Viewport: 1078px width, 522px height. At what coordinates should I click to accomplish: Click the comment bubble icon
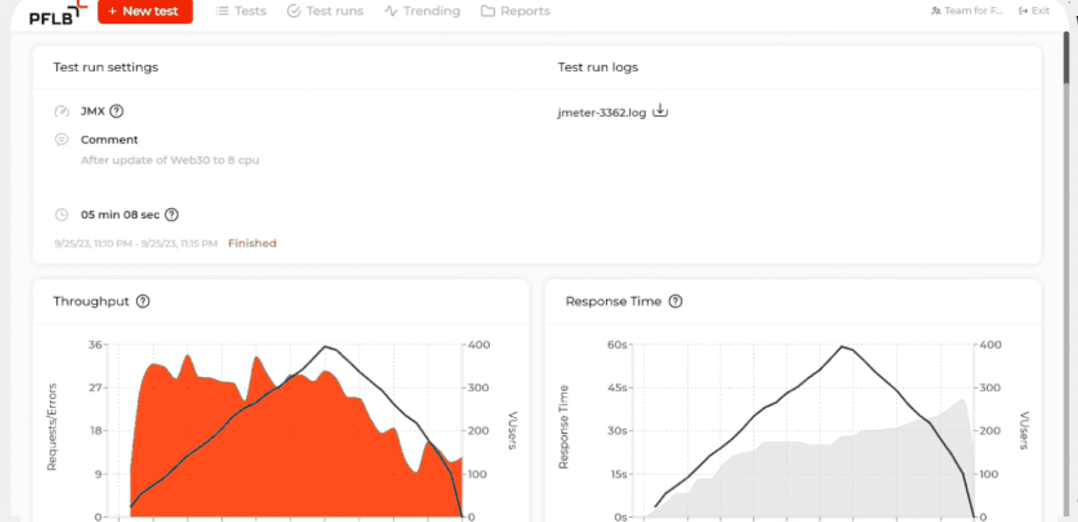point(62,139)
